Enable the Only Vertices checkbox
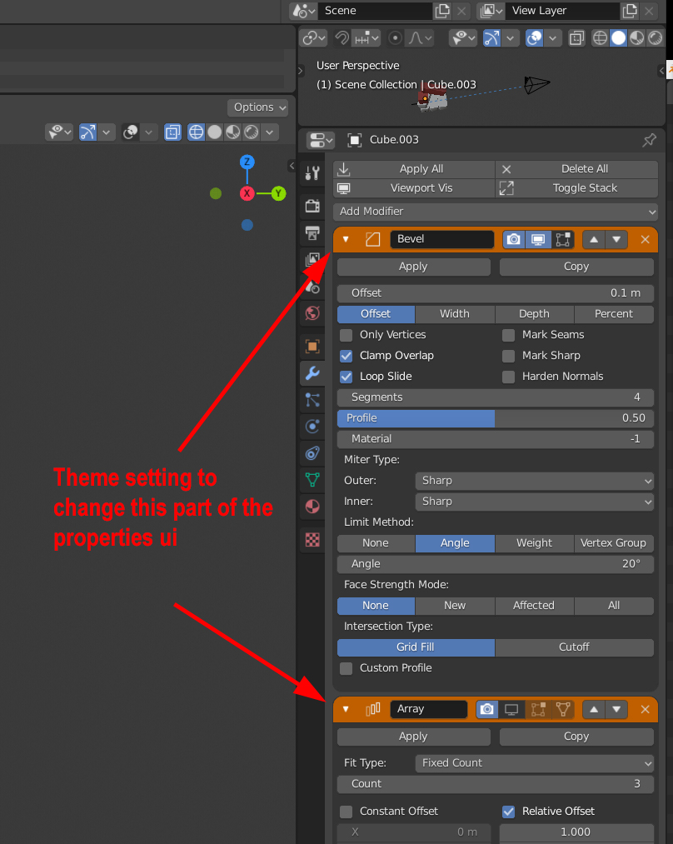This screenshot has height=844, width=673. click(346, 335)
